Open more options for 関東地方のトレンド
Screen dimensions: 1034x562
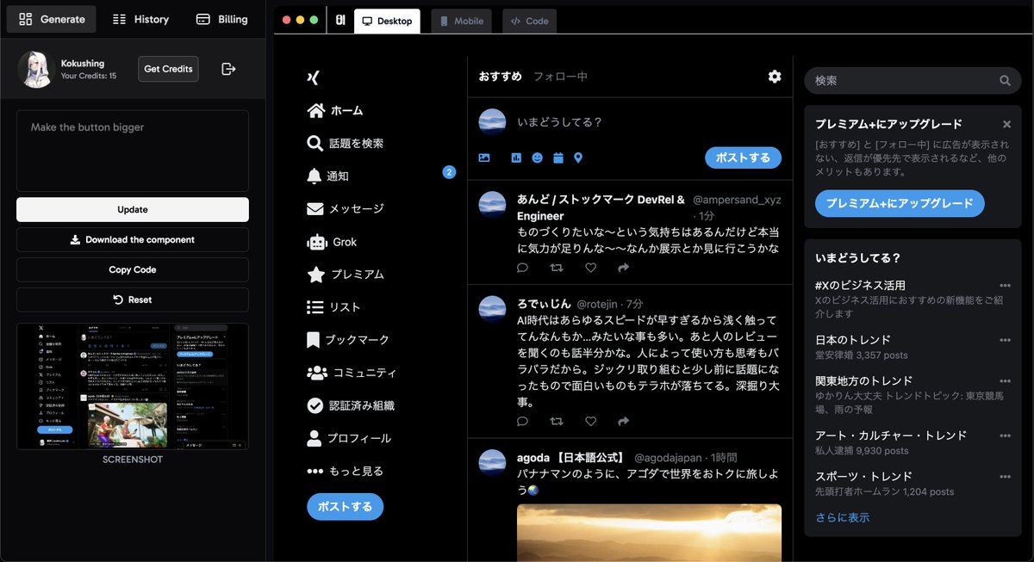click(x=1005, y=380)
